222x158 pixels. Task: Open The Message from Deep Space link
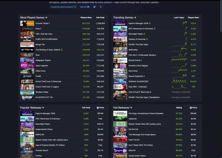tap(142, 134)
